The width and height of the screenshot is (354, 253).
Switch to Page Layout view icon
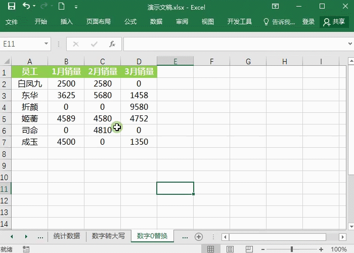230,249
